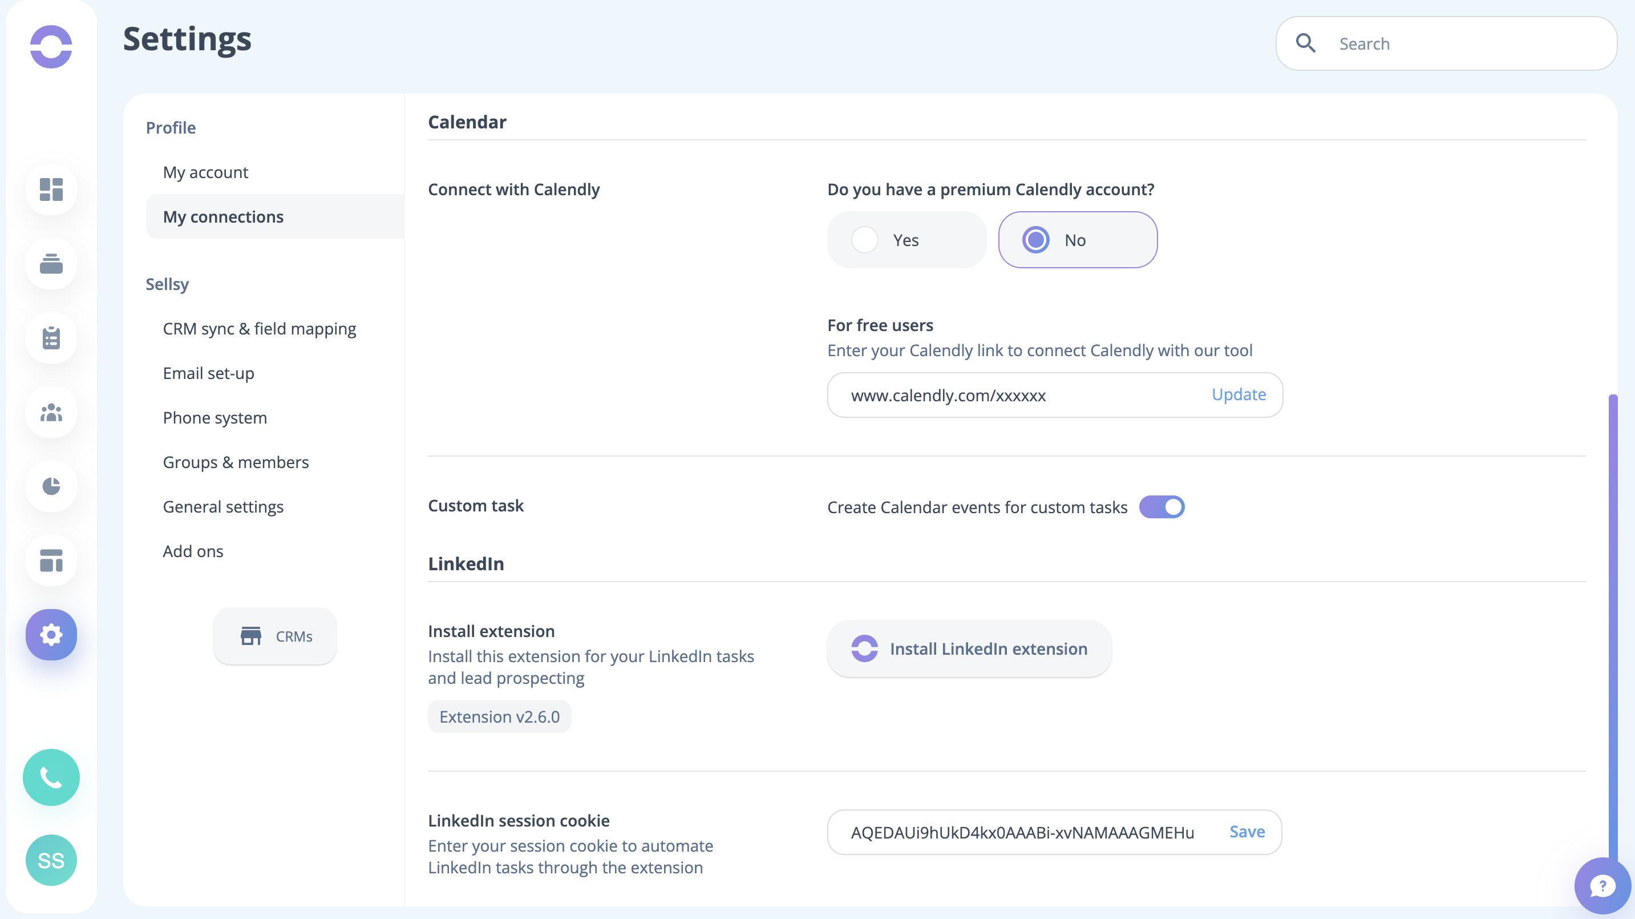Click the CRMs button
The image size is (1635, 919).
(275, 636)
